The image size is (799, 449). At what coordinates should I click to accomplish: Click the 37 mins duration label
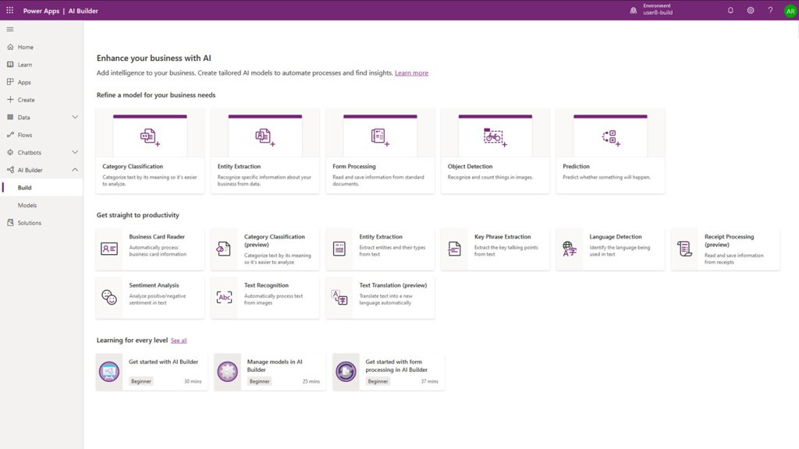pos(429,381)
